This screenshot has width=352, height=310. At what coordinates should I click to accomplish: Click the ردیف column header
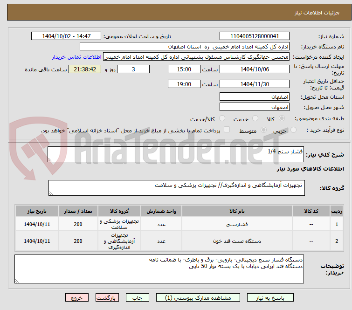337,211
